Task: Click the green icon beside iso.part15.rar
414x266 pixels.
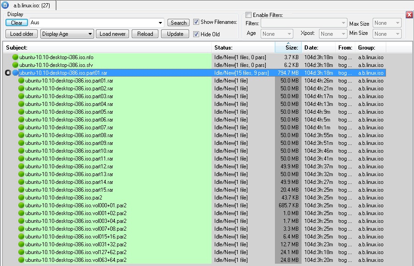Action: (x=22, y=190)
